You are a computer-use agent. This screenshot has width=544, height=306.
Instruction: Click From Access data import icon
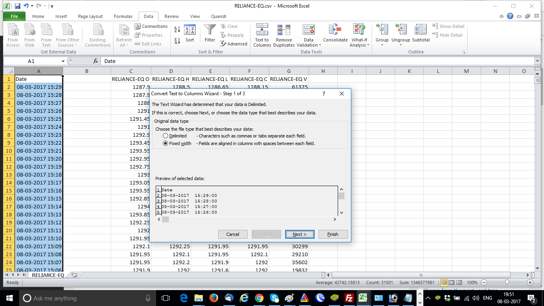click(x=13, y=35)
